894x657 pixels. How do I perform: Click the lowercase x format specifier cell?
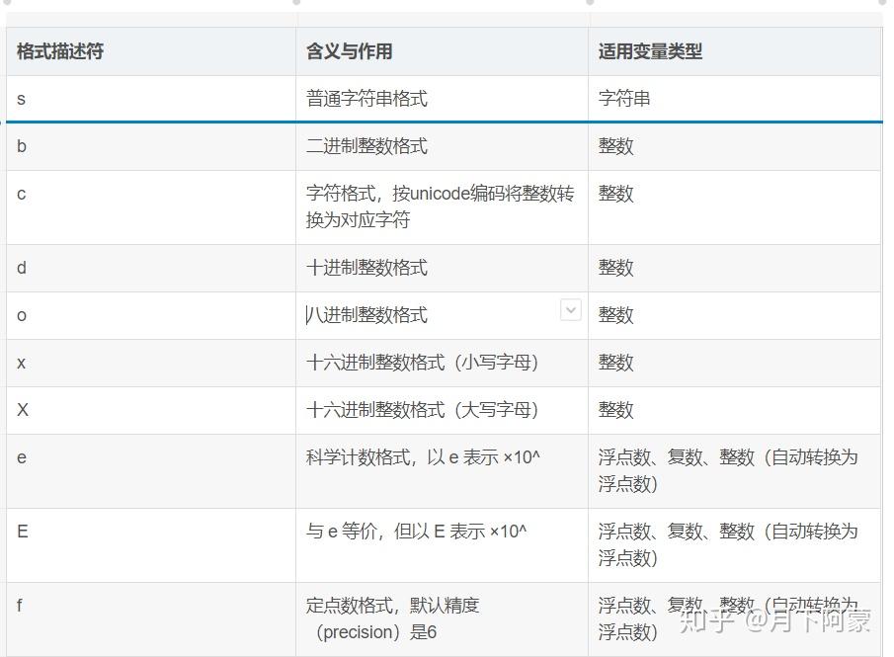point(18,363)
